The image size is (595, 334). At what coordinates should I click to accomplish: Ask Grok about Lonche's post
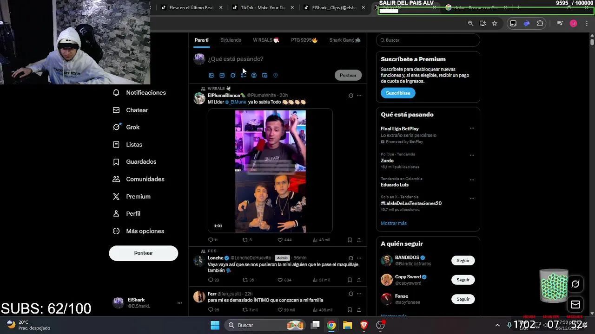pos(351,258)
